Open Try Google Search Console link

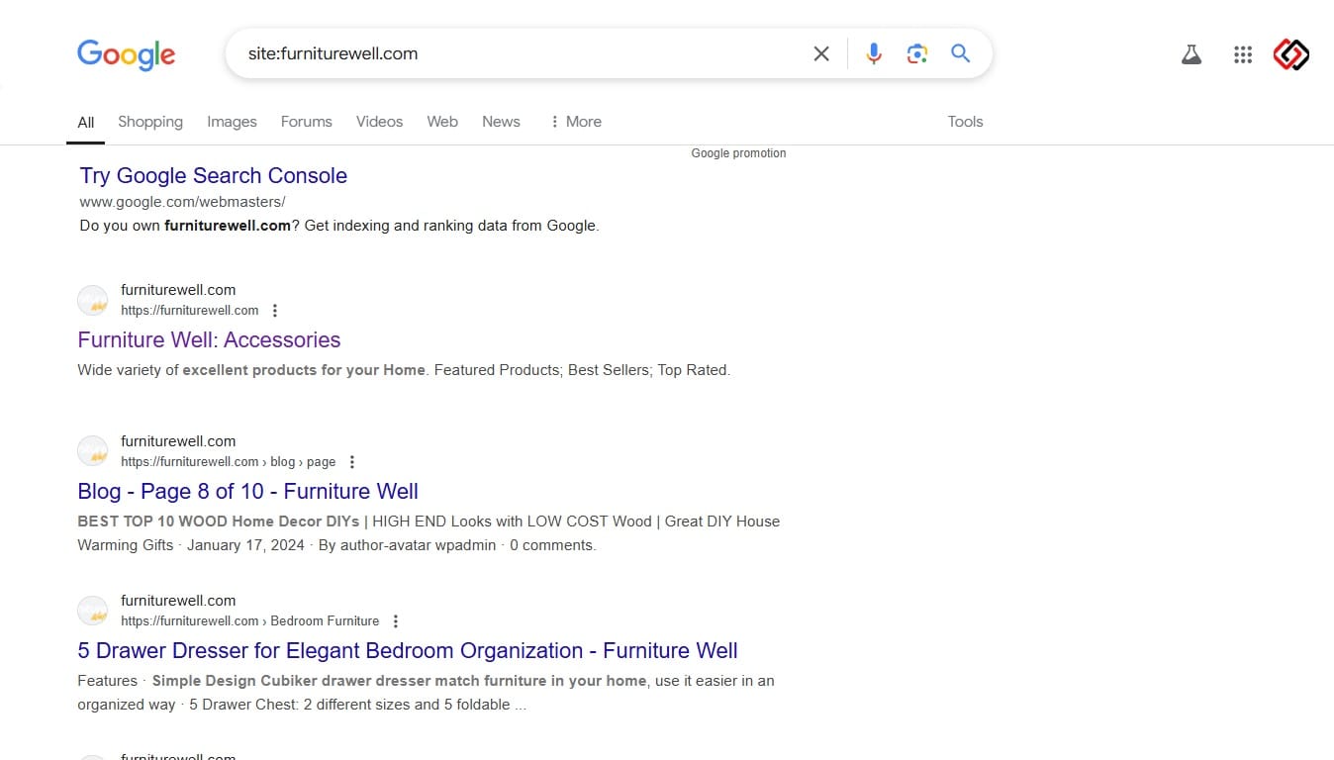213,176
